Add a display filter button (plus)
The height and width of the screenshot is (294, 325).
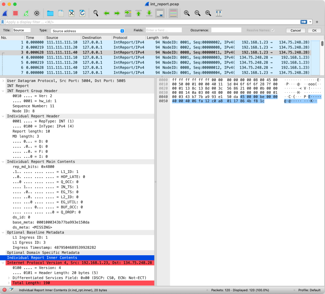pyautogui.click(x=317, y=22)
